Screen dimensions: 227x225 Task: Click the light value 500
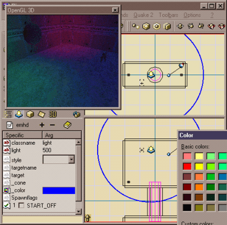47,150
